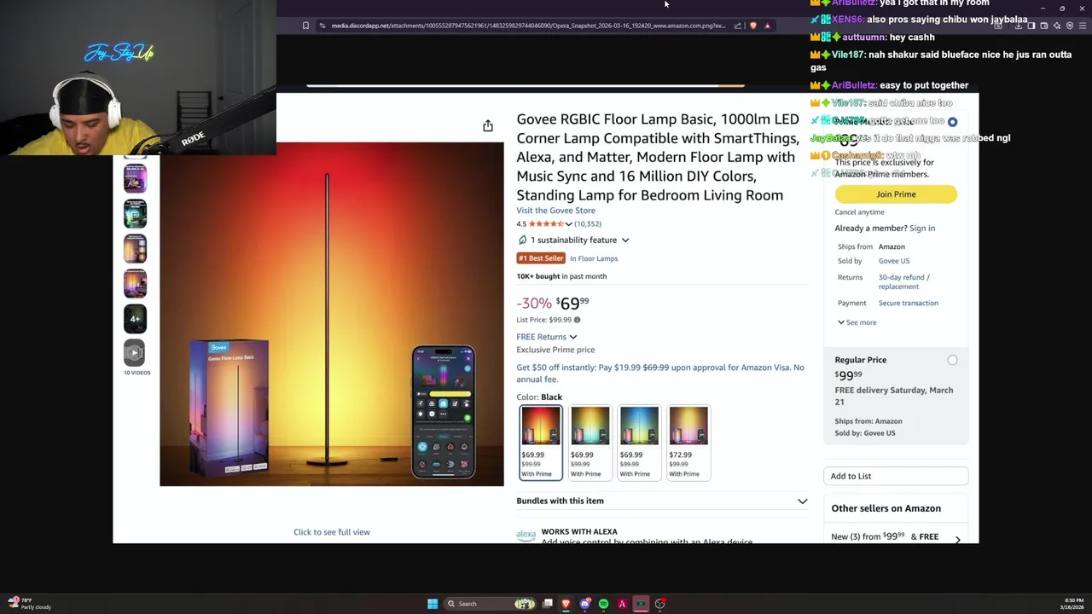The height and width of the screenshot is (614, 1092).
Task: Click the 'Exclusive Prime price' text
Action: click(x=555, y=350)
